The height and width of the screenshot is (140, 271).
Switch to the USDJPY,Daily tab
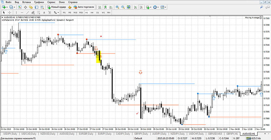coord(10,134)
